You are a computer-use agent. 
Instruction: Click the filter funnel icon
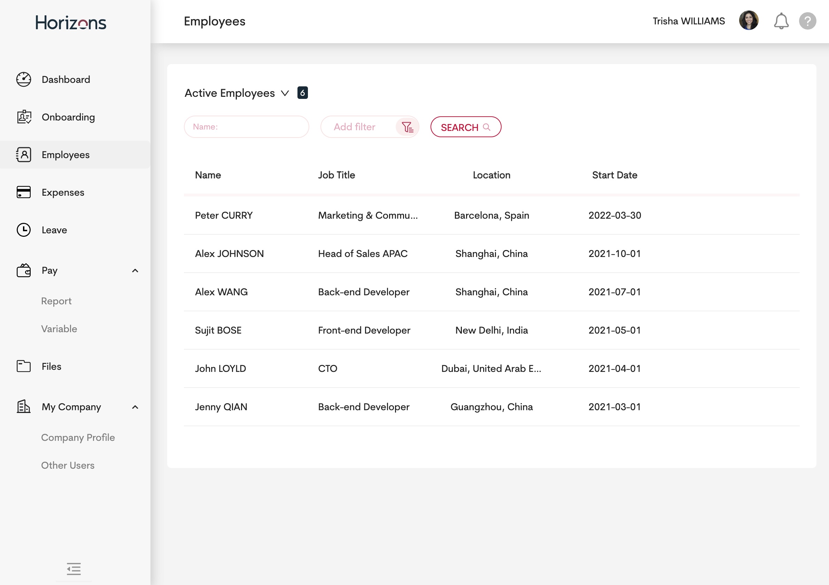[407, 127]
